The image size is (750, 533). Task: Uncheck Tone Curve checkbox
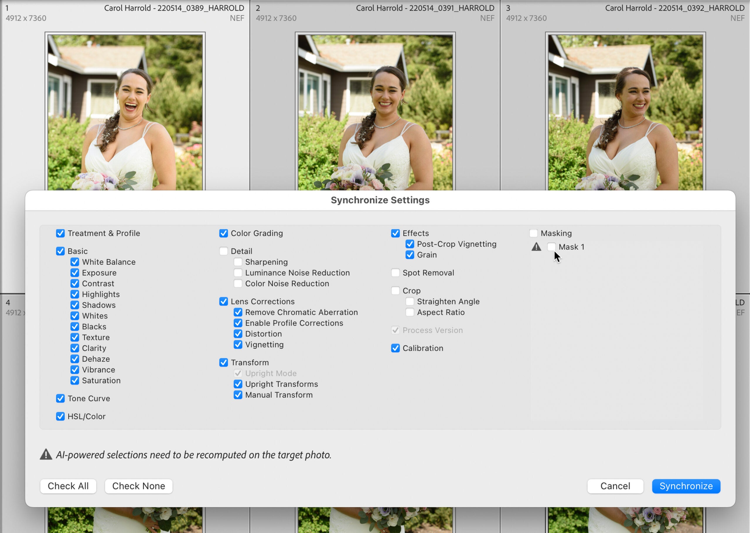60,399
